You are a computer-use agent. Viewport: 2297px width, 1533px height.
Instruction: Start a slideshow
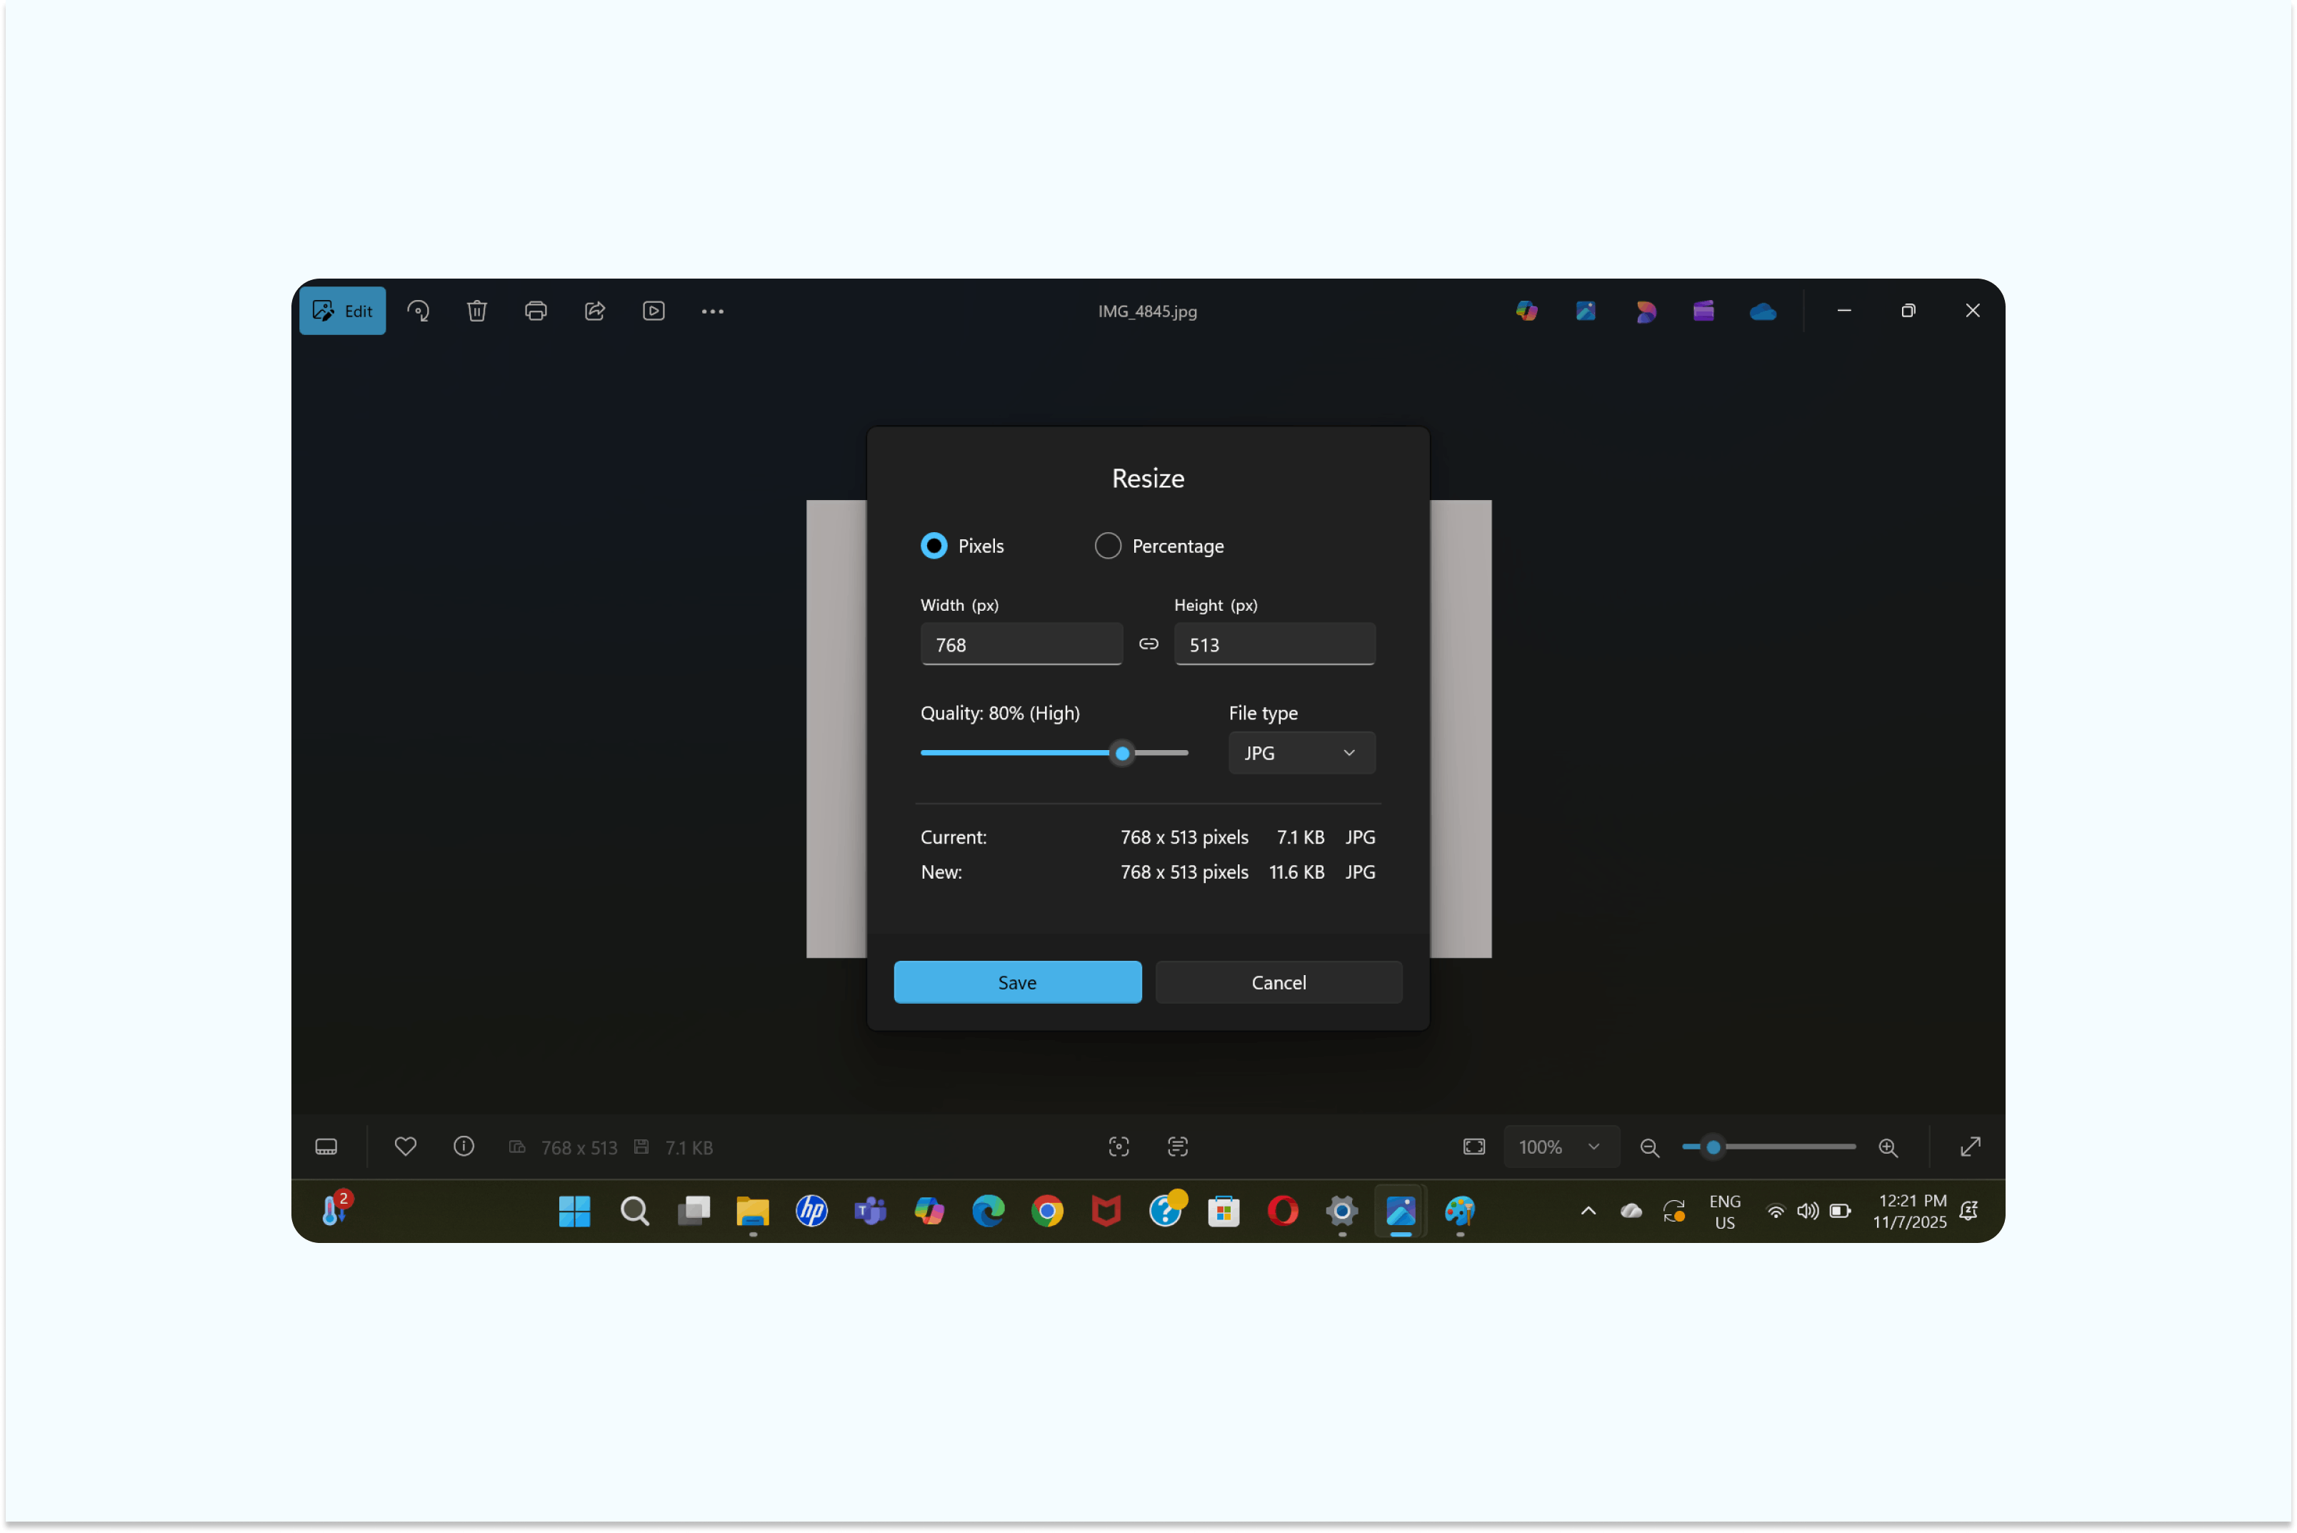(654, 311)
